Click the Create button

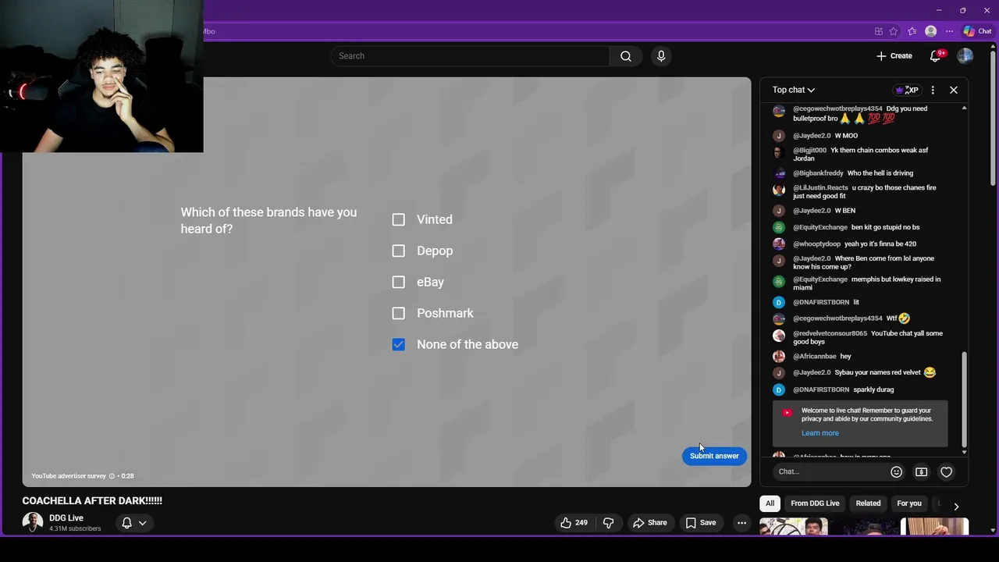coord(894,56)
